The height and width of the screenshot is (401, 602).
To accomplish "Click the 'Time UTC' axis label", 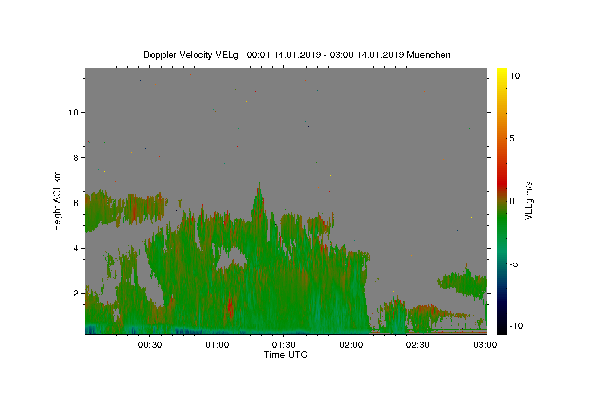I will coord(285,355).
